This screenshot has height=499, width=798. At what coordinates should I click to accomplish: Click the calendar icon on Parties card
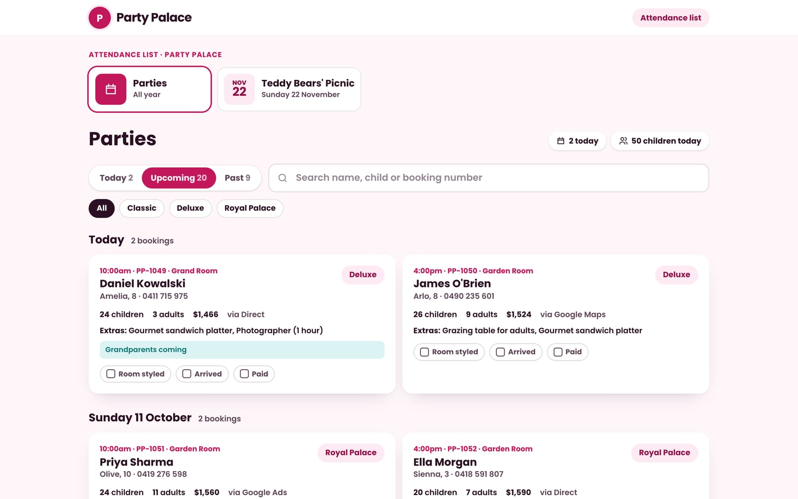pyautogui.click(x=111, y=89)
